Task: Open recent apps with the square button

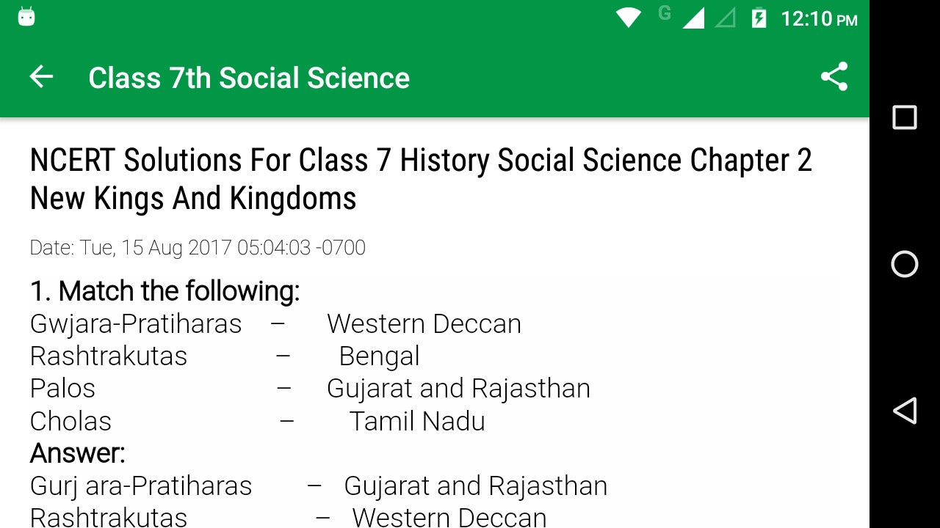Action: (x=904, y=117)
